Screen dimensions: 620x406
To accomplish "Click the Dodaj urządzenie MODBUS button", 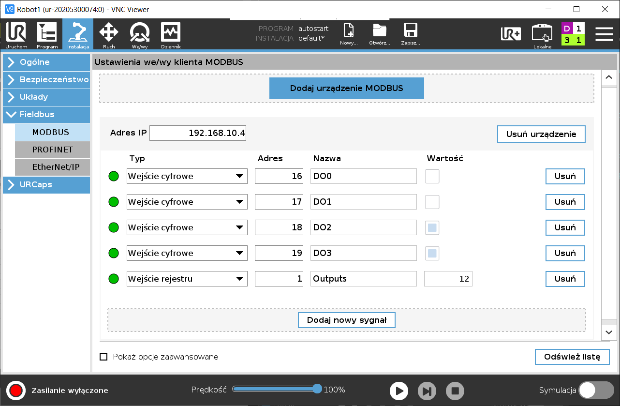I will pyautogui.click(x=346, y=88).
